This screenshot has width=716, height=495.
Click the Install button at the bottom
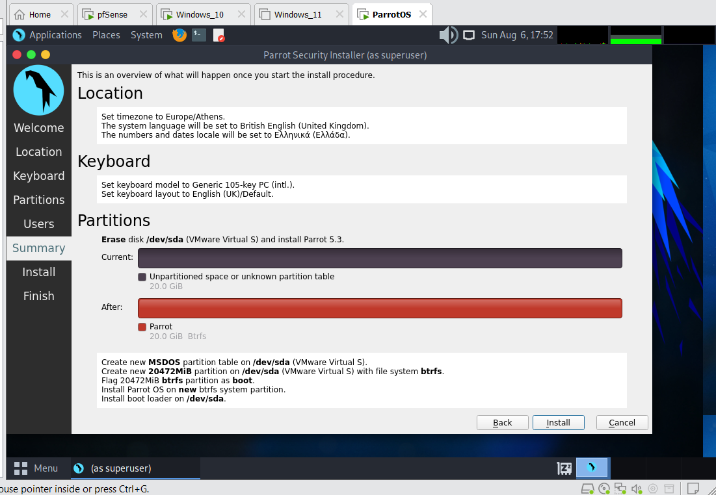[x=559, y=422]
